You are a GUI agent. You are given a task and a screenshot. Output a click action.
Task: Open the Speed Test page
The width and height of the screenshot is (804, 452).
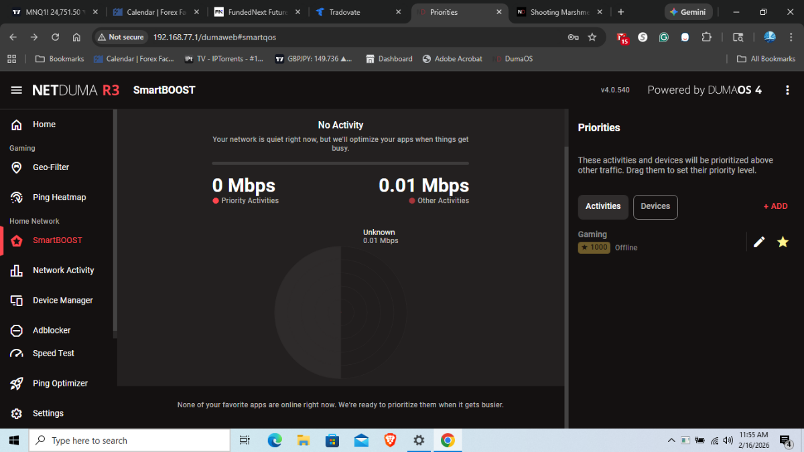pos(53,354)
